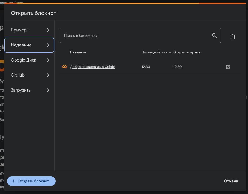Expand the arrow beside Загрузить
Image resolution: width=248 pixels, height=194 pixels.
pyautogui.click(x=48, y=90)
